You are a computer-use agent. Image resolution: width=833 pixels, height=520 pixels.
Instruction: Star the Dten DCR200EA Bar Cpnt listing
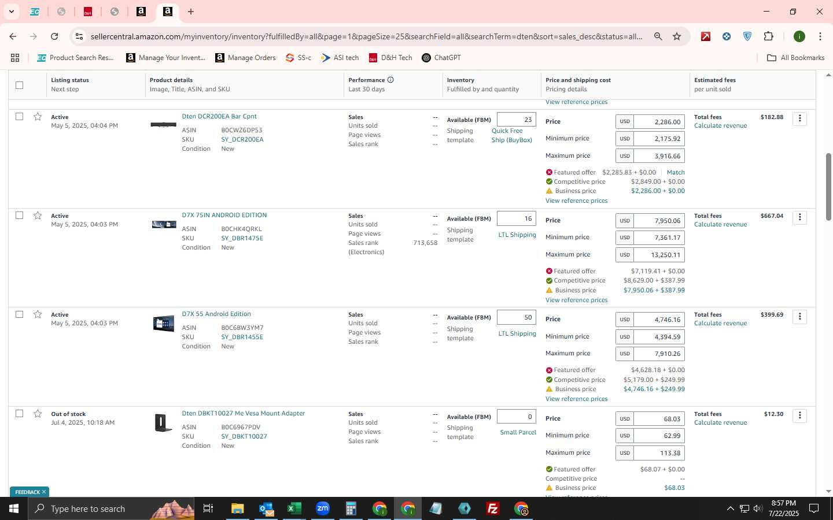pyautogui.click(x=38, y=117)
